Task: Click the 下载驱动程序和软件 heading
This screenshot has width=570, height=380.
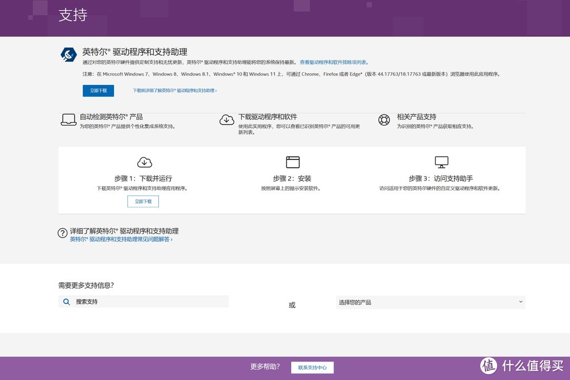Action: pos(268,117)
